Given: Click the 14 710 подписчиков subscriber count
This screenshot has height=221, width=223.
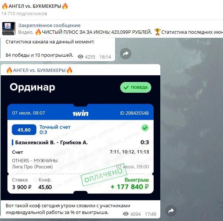Looking at the screenshot, I should point(24,14).
